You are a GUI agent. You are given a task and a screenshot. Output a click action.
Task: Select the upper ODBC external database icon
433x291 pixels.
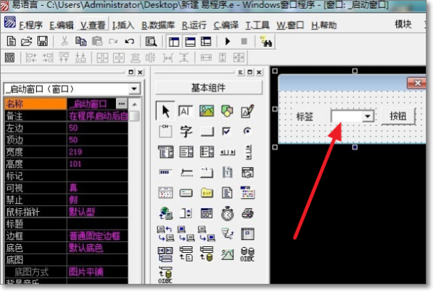[x=248, y=254]
